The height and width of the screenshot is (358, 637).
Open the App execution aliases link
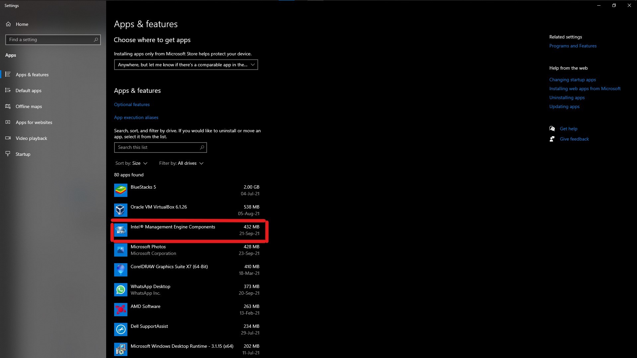point(136,117)
